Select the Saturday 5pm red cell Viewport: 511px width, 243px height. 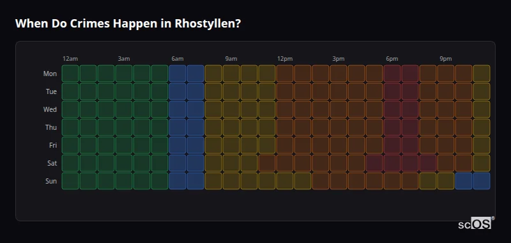374,163
